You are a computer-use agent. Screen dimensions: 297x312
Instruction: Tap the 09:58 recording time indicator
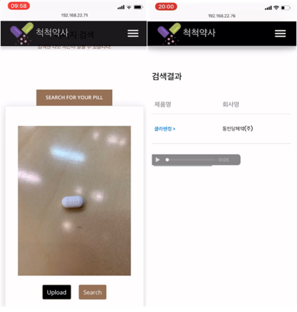click(x=19, y=6)
